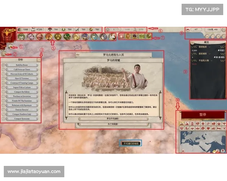Open the first green round menu medallion
The height and width of the screenshot is (181, 227).
tap(22, 37)
